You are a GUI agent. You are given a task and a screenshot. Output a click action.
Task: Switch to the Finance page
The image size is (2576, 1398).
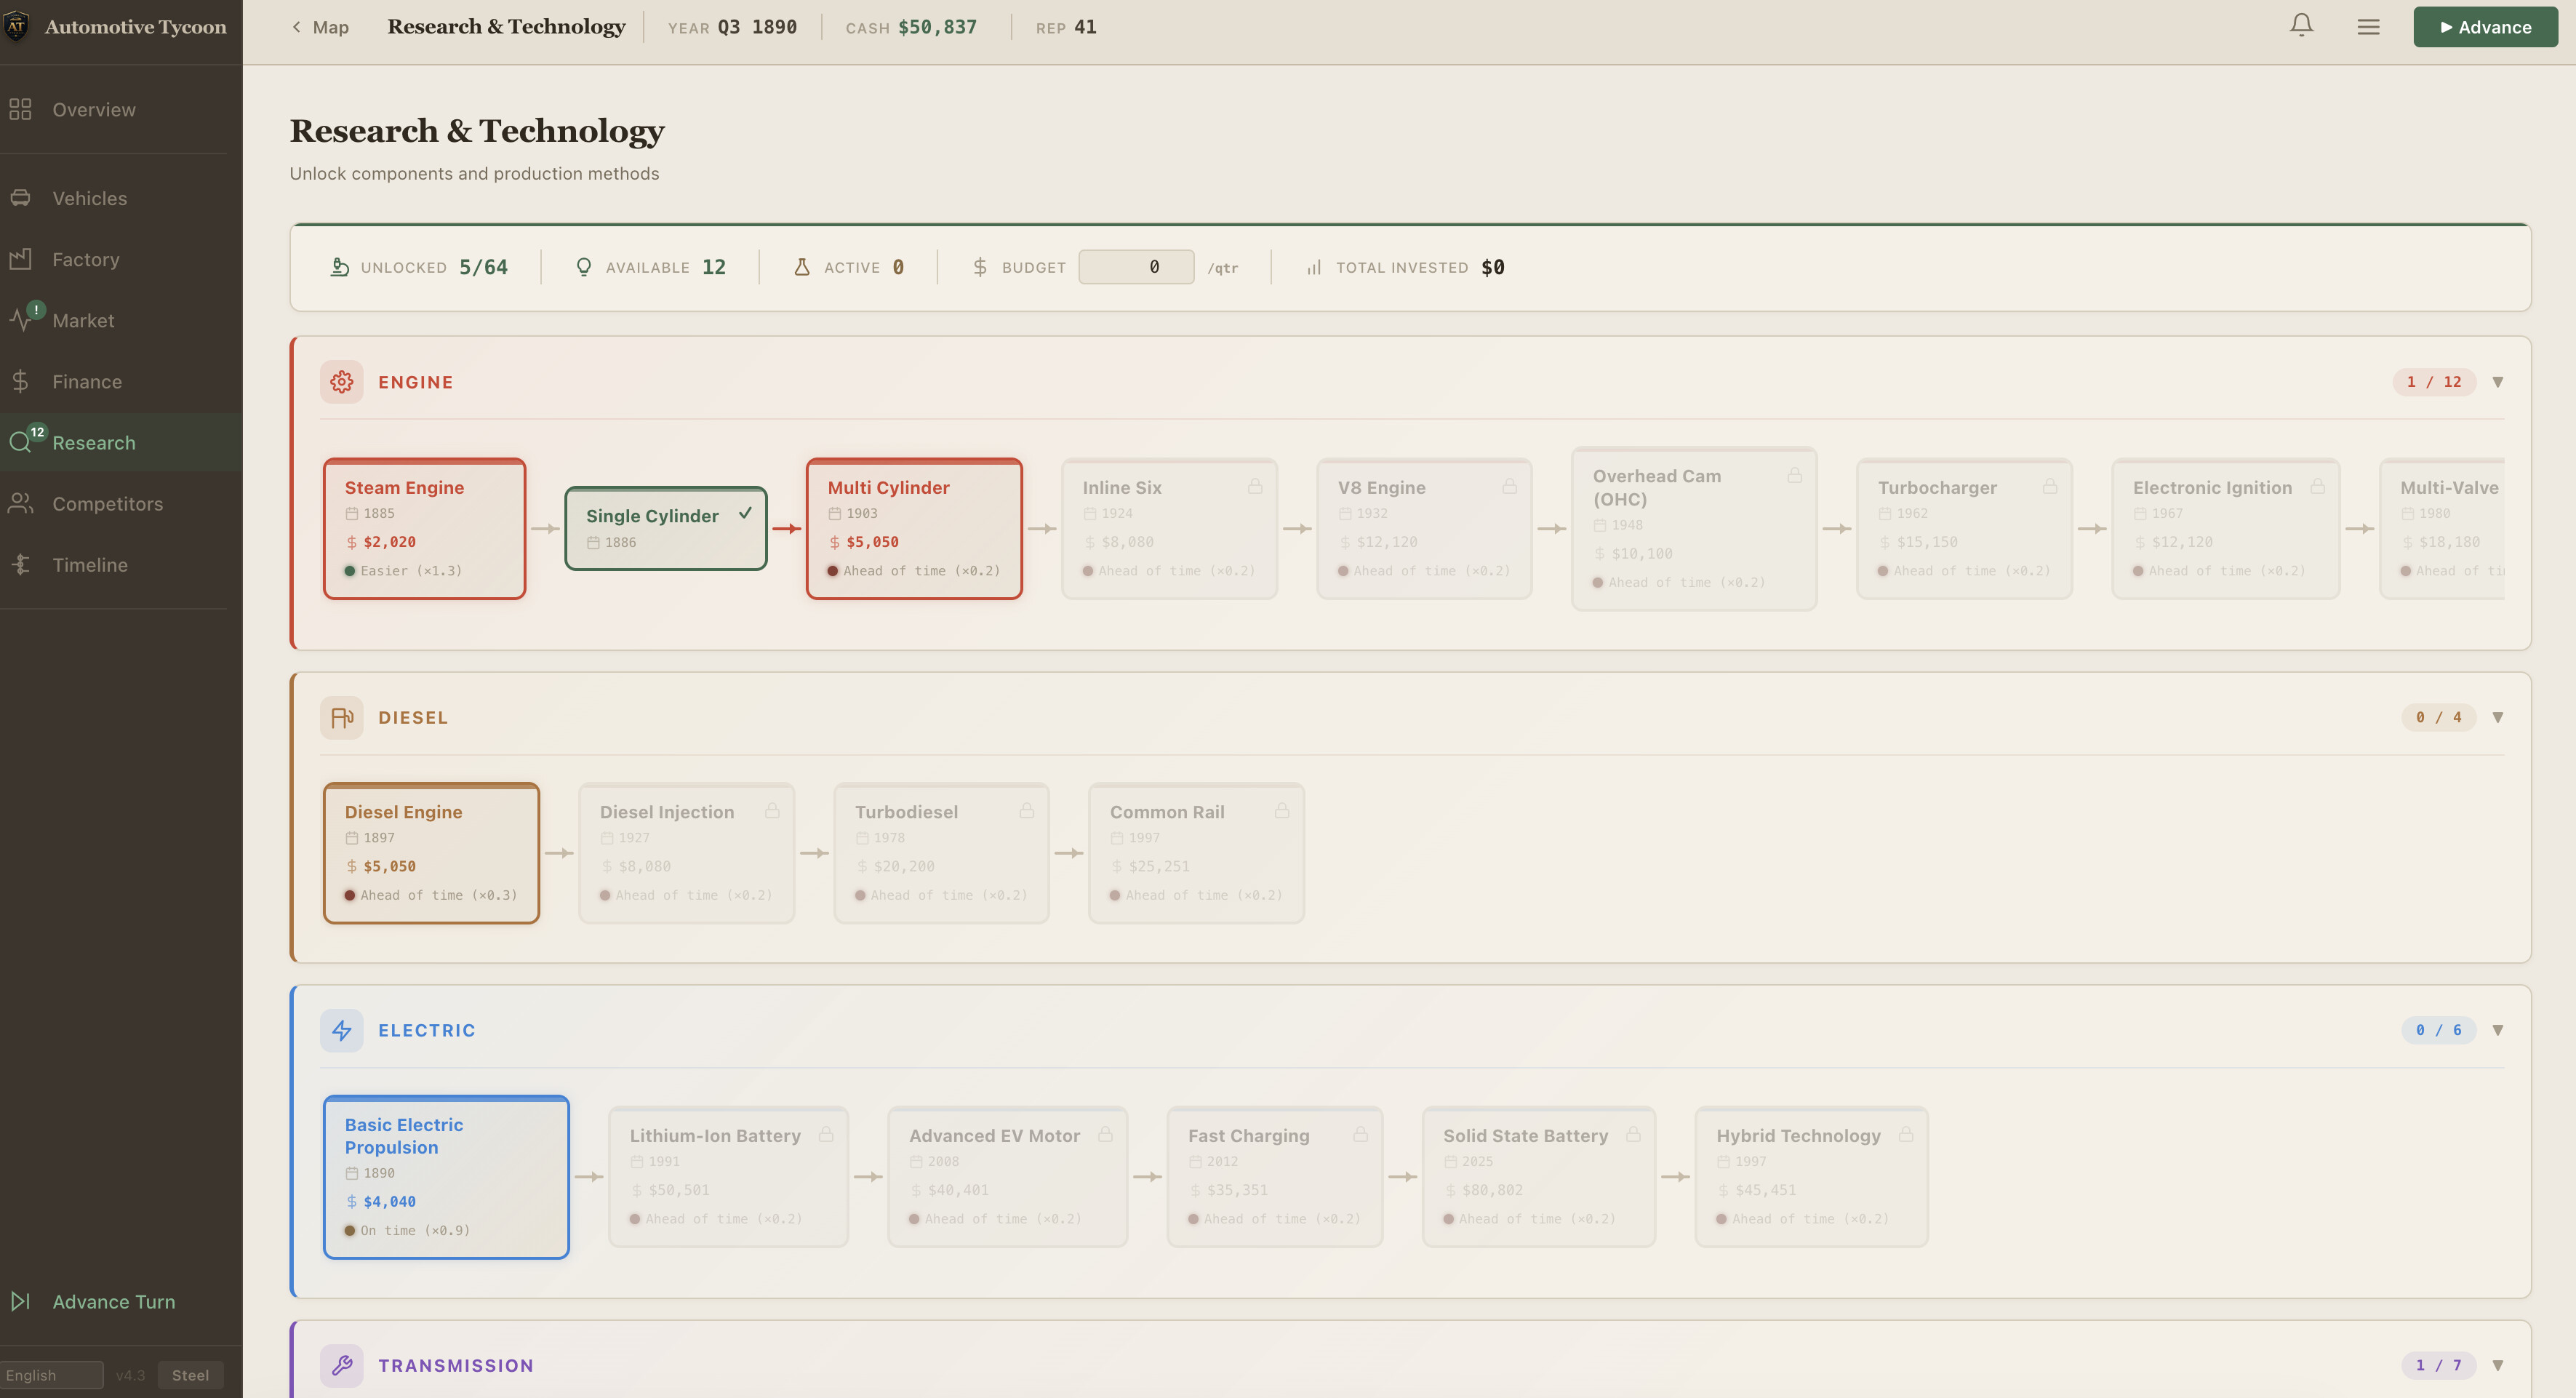point(121,381)
